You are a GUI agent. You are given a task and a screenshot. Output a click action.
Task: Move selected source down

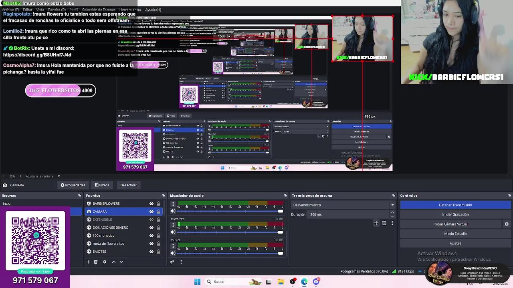point(121,262)
